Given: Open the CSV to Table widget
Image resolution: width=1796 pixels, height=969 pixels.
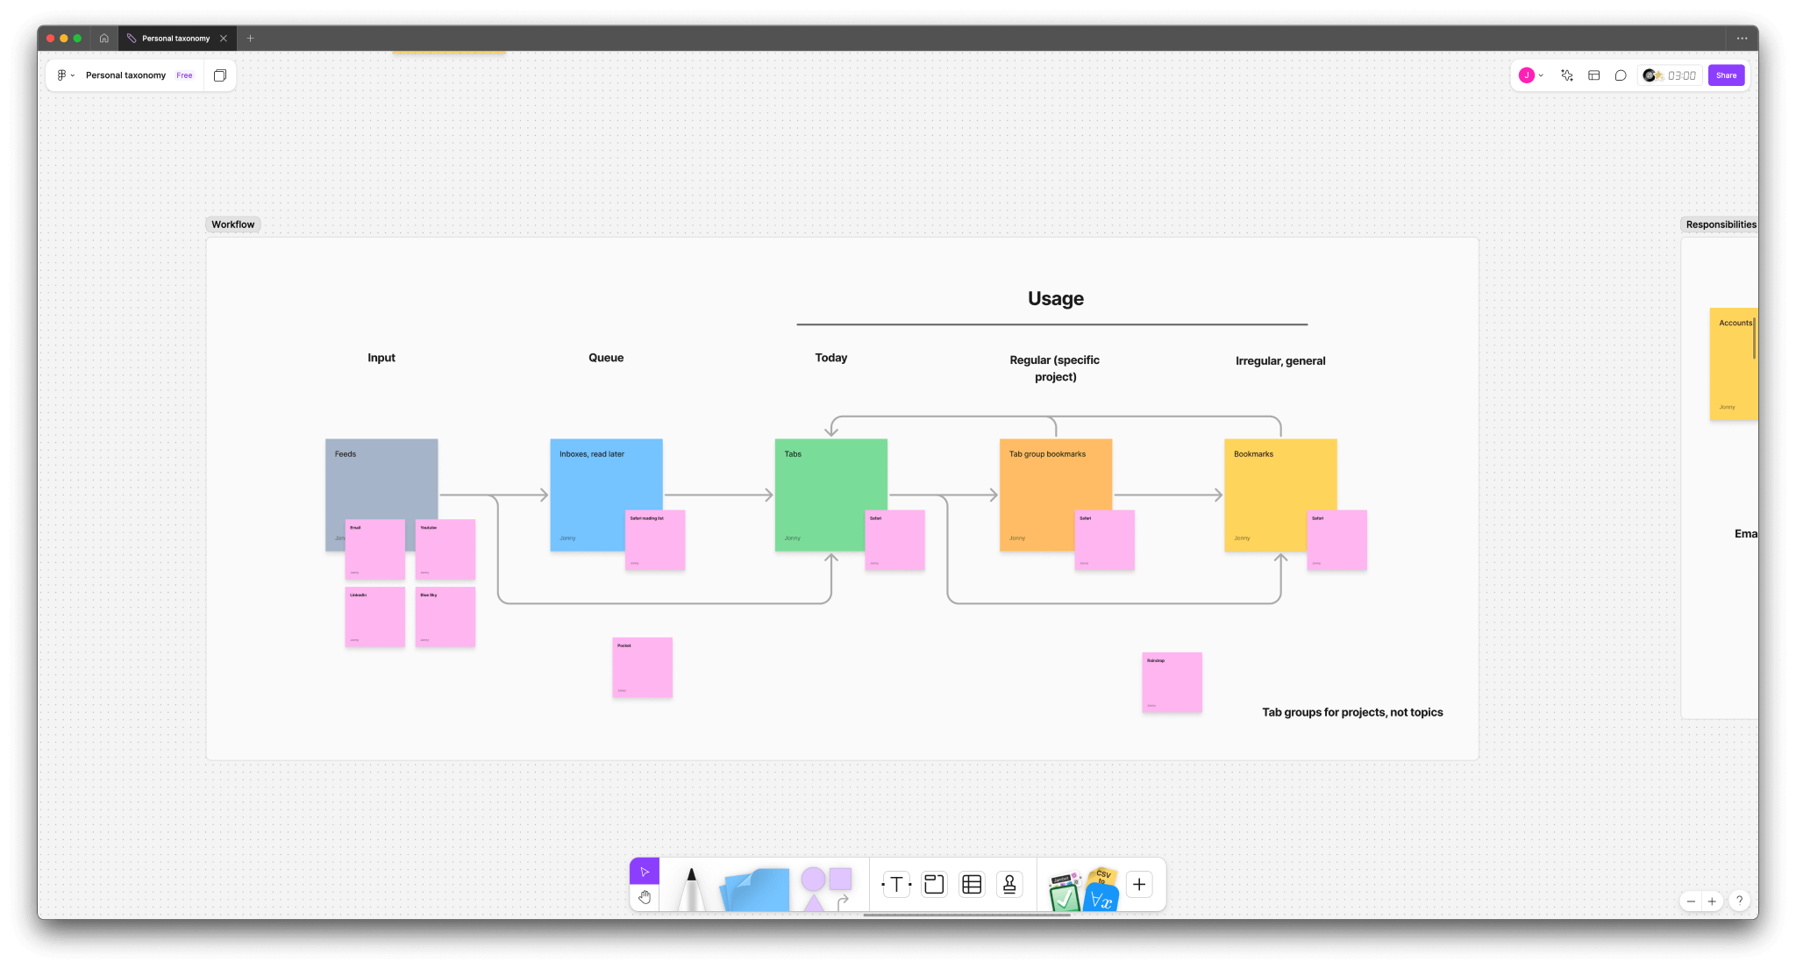Looking at the screenshot, I should [1102, 884].
